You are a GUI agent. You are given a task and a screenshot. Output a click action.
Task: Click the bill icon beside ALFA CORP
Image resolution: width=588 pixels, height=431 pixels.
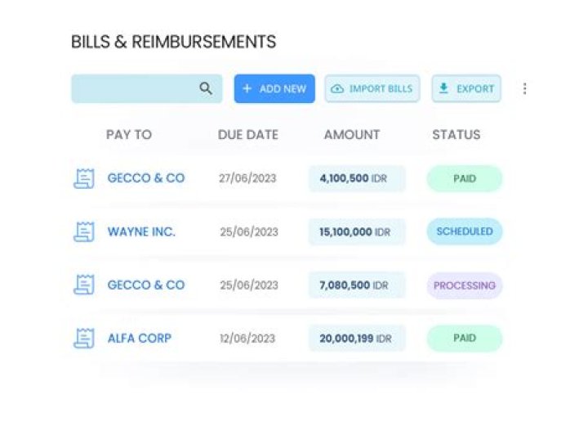coord(83,338)
